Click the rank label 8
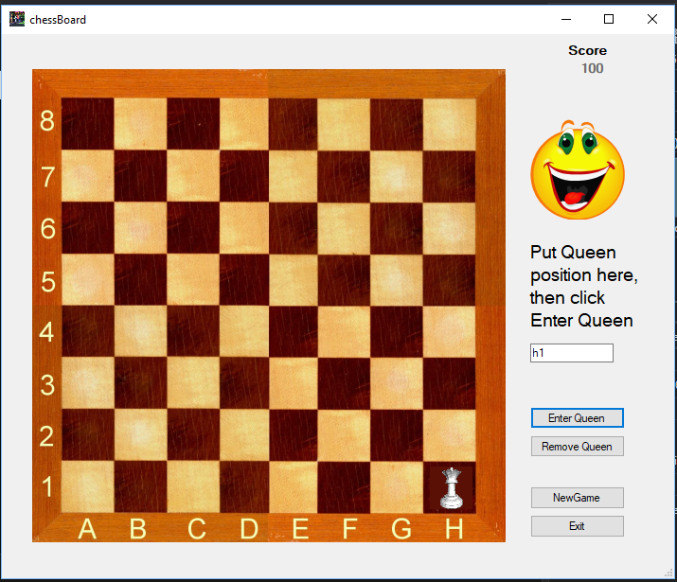This screenshot has width=677, height=582. (47, 120)
